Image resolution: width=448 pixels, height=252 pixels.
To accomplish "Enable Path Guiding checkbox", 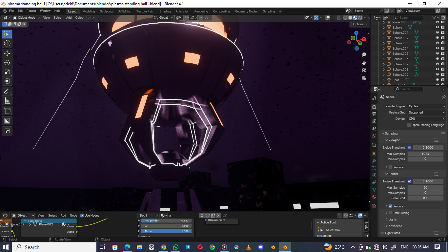I will click(390, 213).
